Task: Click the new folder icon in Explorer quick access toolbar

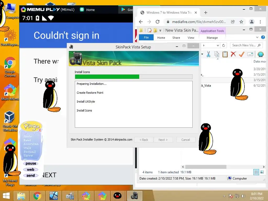Action: click(155, 30)
